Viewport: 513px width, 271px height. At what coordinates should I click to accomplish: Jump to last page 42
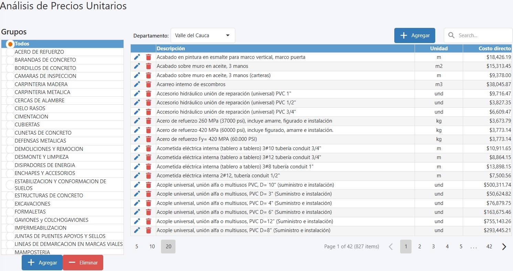click(489, 247)
